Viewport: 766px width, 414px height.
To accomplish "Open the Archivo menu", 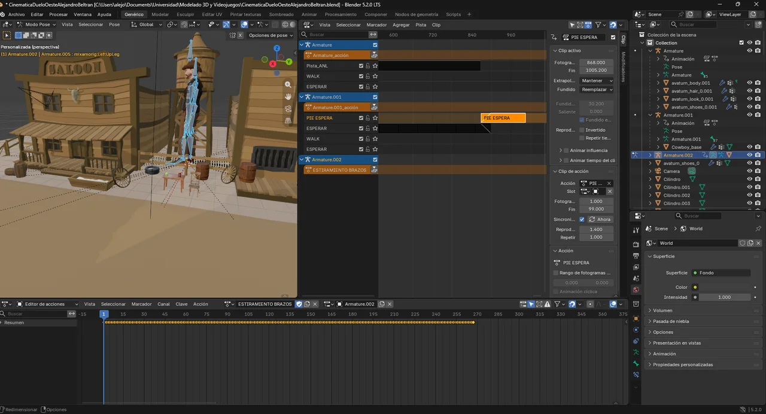I will [17, 14].
